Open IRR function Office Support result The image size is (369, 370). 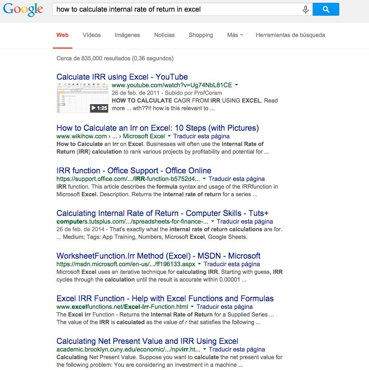pos(134,171)
